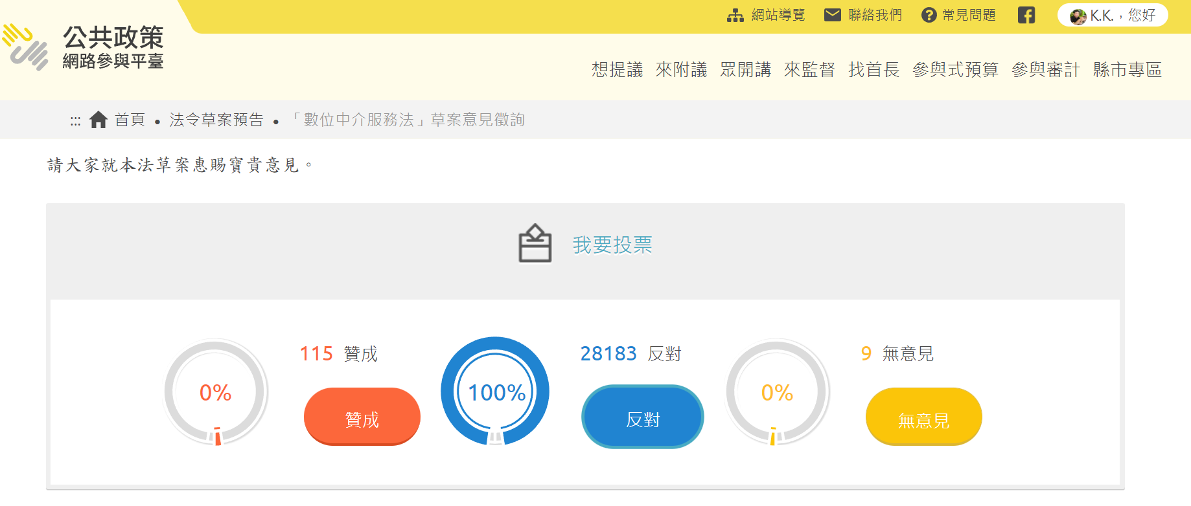This screenshot has width=1191, height=506.
Task: Go to 法令草案預告 breadcrumb link
Action: click(216, 120)
